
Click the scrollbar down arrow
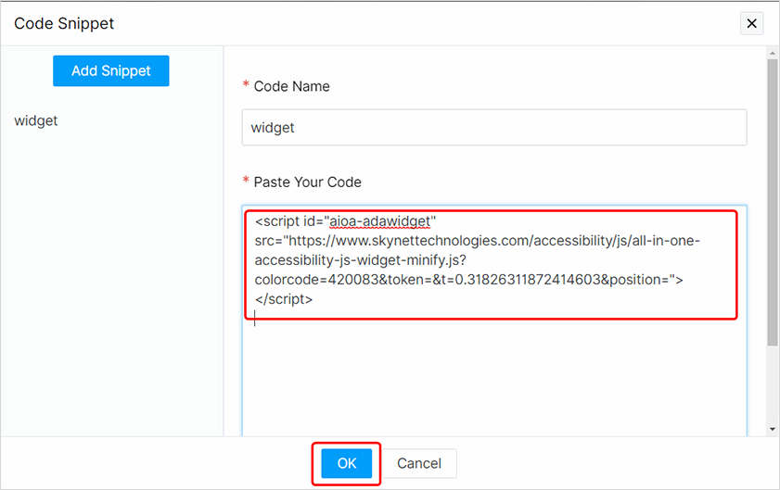(772, 430)
